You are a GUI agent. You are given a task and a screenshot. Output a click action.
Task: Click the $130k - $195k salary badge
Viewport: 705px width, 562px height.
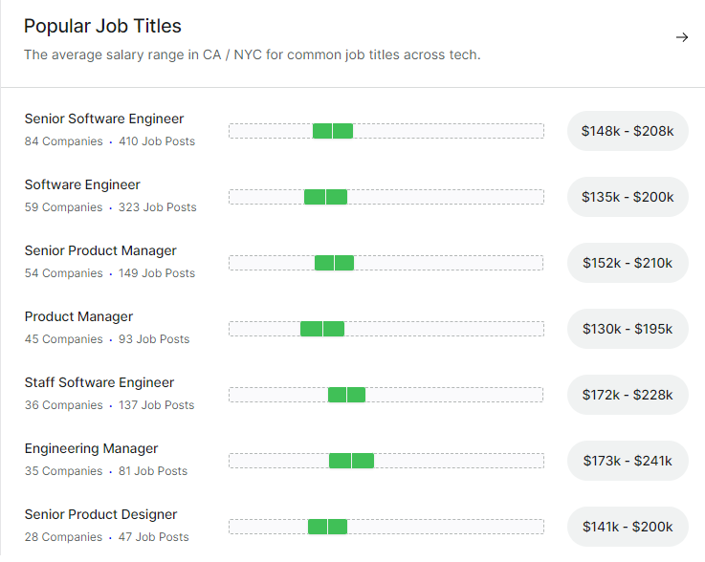(x=628, y=329)
